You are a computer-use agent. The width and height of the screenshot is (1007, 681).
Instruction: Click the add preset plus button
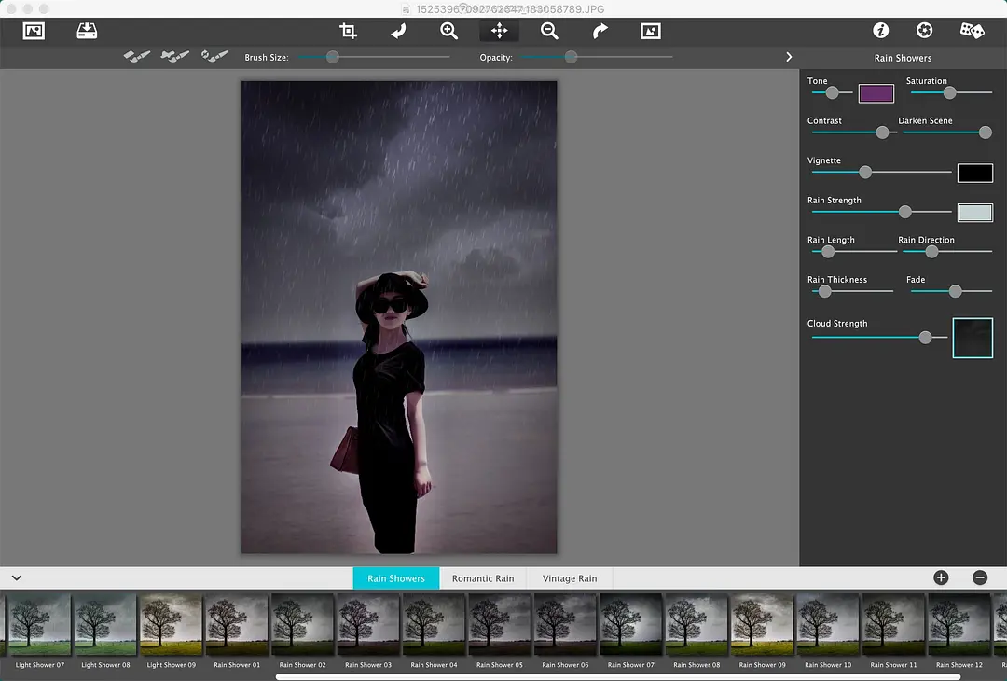click(941, 577)
